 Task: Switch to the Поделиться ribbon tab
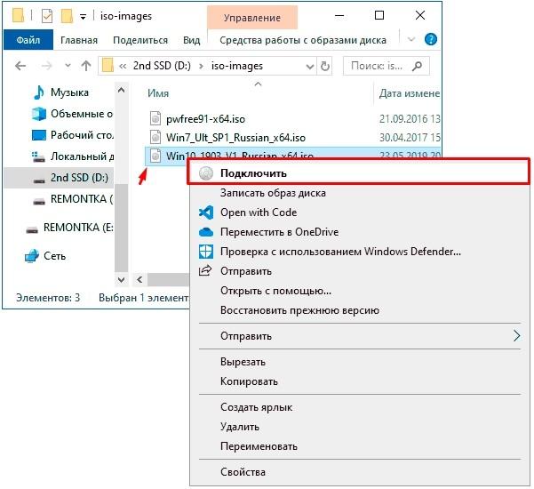(140, 40)
